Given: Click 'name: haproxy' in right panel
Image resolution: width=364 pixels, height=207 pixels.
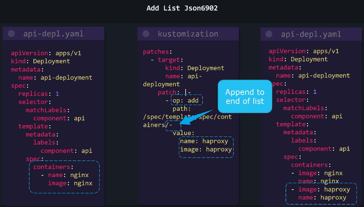Looking at the screenshot, I should pos(322,198).
